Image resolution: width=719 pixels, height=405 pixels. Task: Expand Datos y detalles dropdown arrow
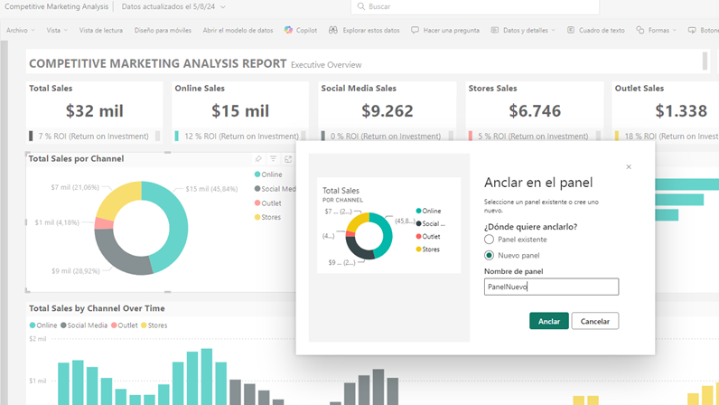tap(553, 31)
